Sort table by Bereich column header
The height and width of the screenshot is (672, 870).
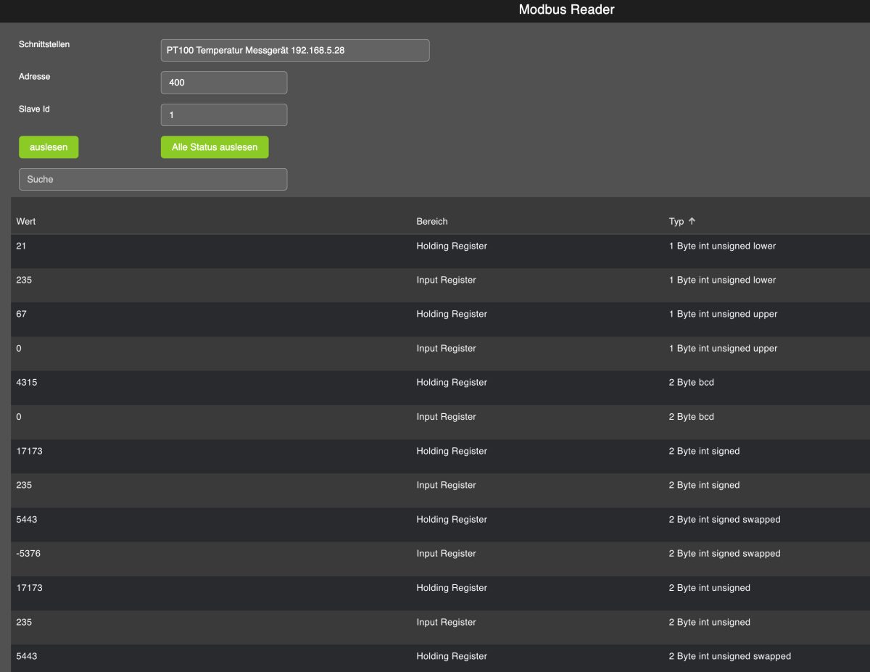pyautogui.click(x=431, y=221)
